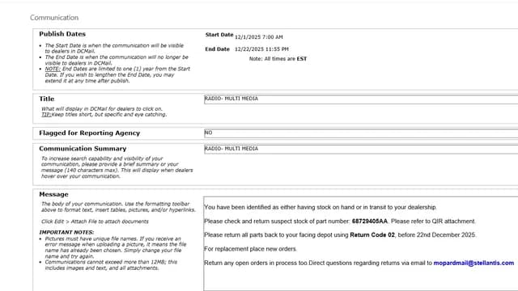Click the bold text Return Code 02
Image resolution: width=518 pixels, height=291 pixels.
pyautogui.click(x=372, y=235)
